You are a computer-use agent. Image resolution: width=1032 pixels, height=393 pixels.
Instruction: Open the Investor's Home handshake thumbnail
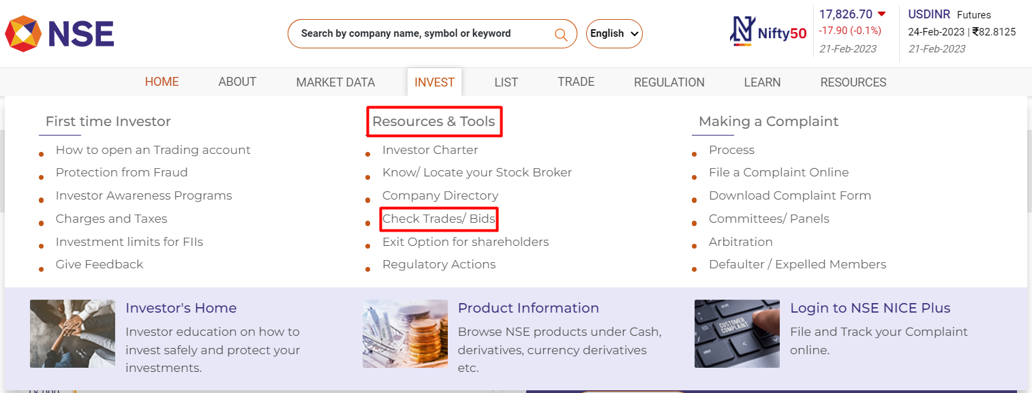point(72,334)
